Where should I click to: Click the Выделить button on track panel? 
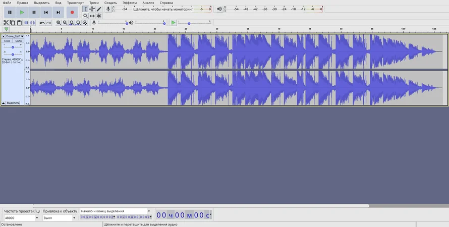[x=13, y=102]
